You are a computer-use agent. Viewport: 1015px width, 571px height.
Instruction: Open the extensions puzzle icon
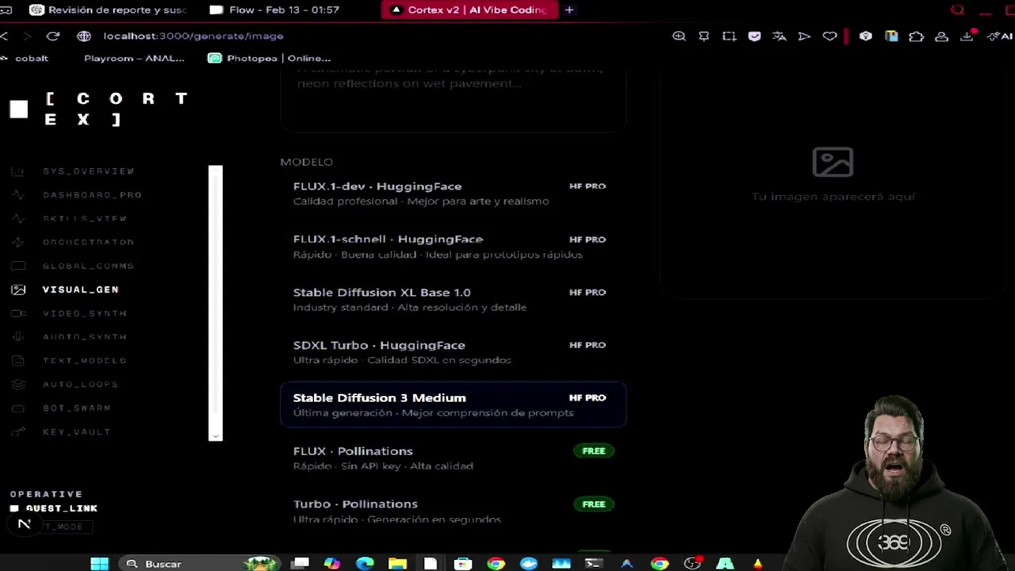(x=916, y=36)
